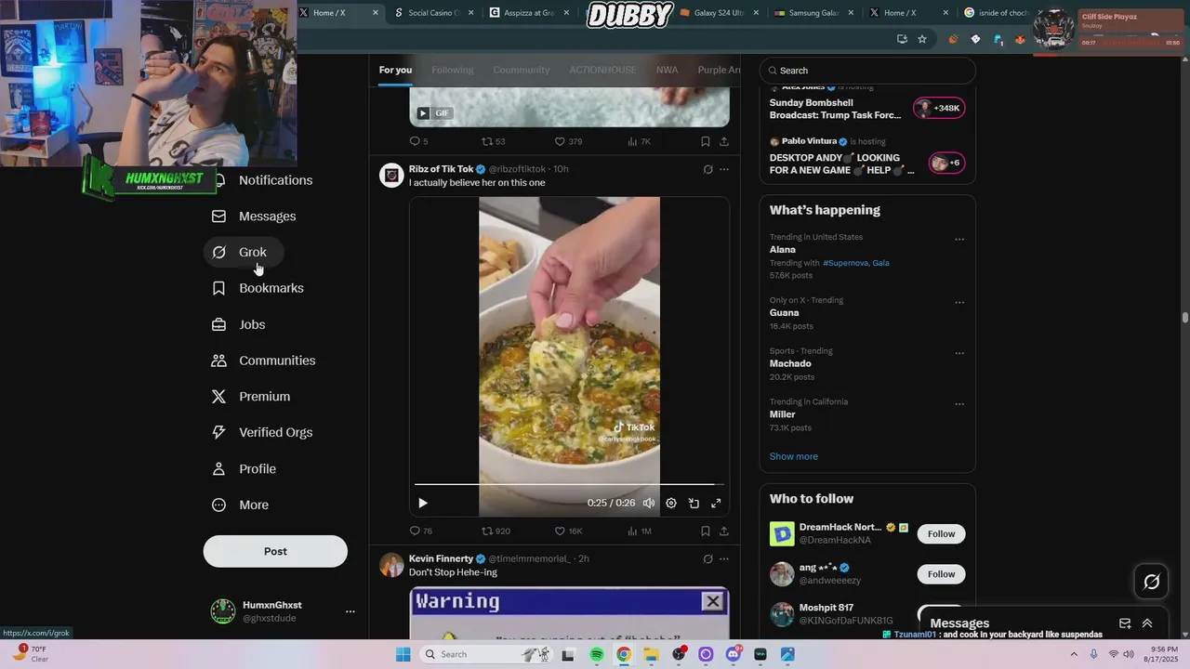Mute the video volume icon
The width and height of the screenshot is (1190, 669).
649,503
